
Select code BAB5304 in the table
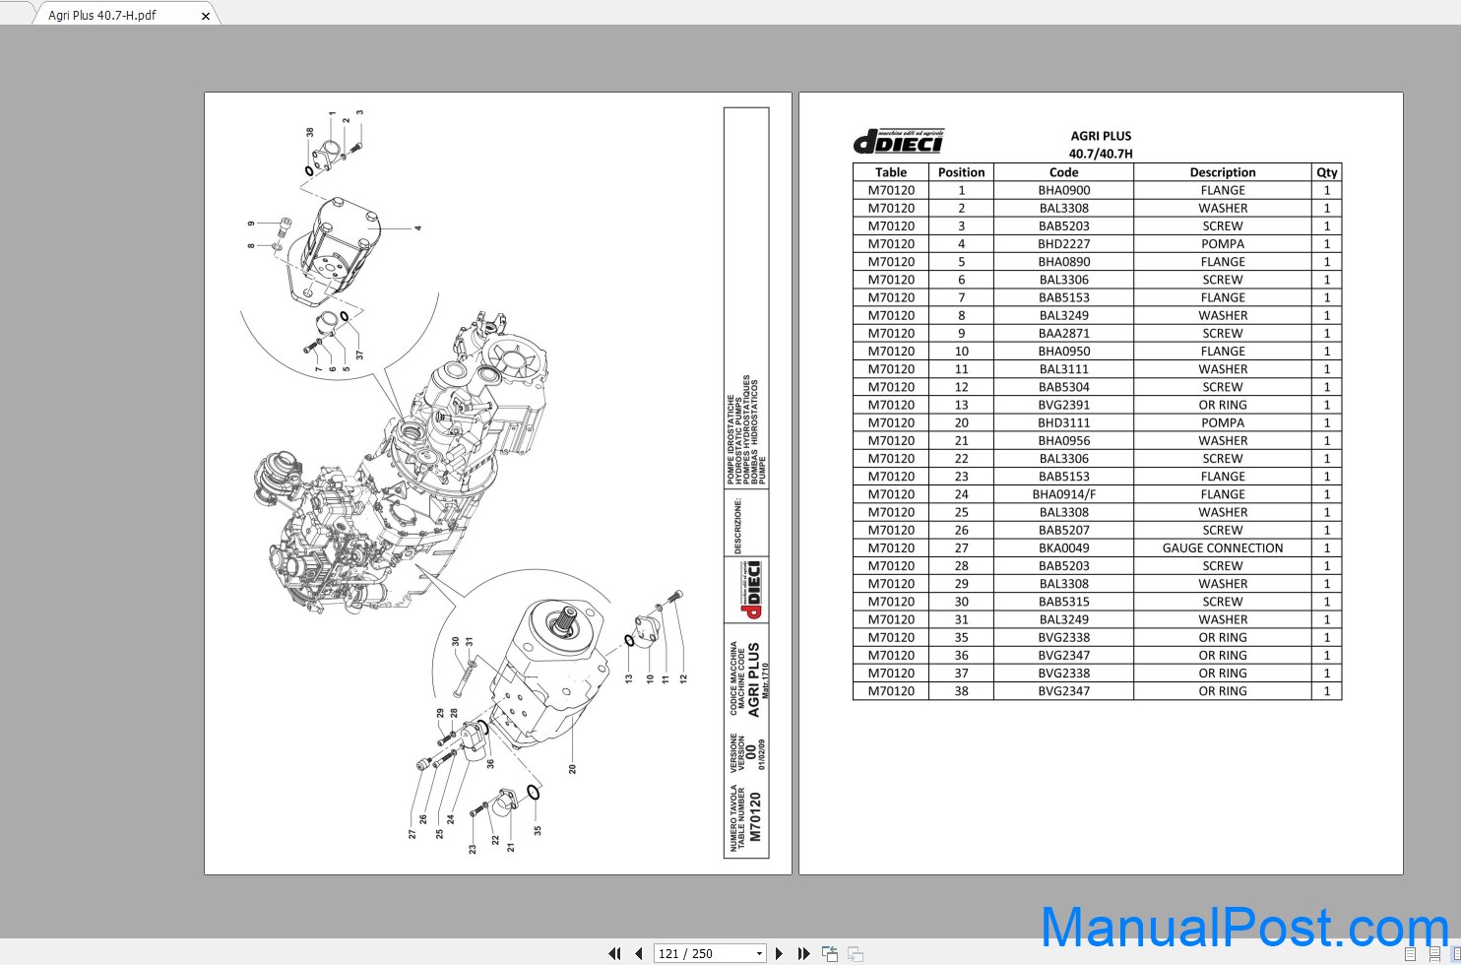coord(1063,386)
